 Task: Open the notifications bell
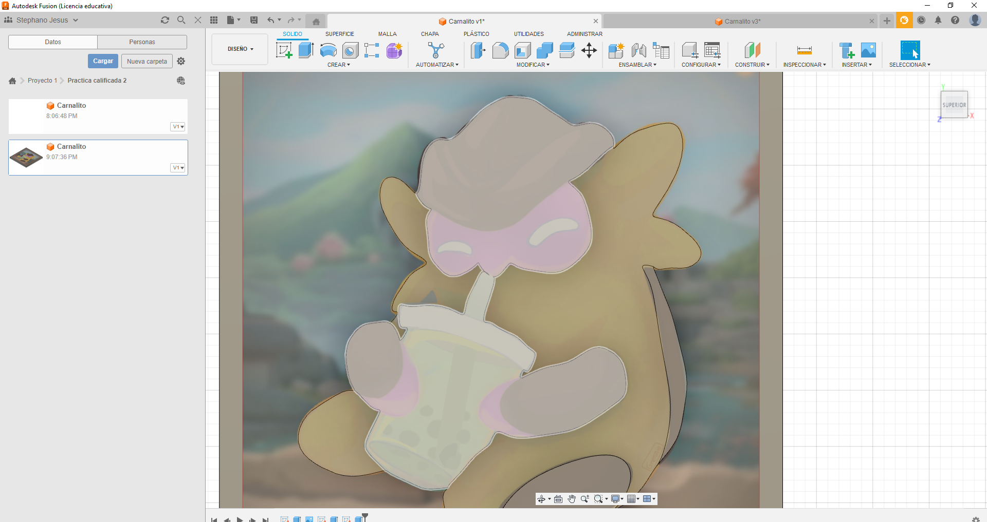click(938, 20)
